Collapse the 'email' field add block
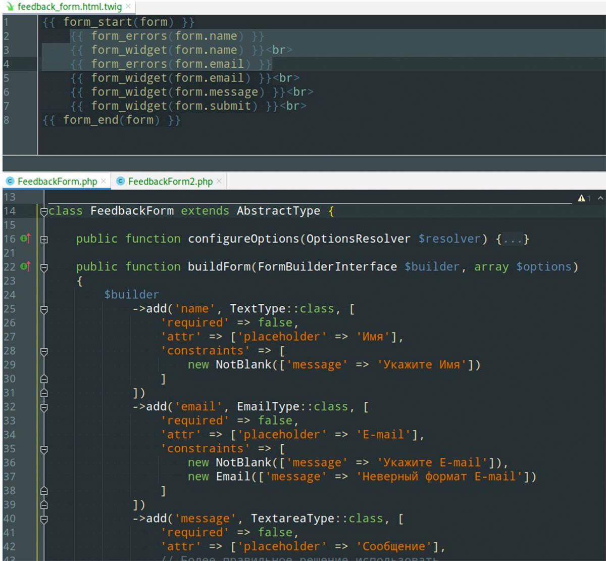Image resolution: width=606 pixels, height=561 pixels. pos(44,407)
